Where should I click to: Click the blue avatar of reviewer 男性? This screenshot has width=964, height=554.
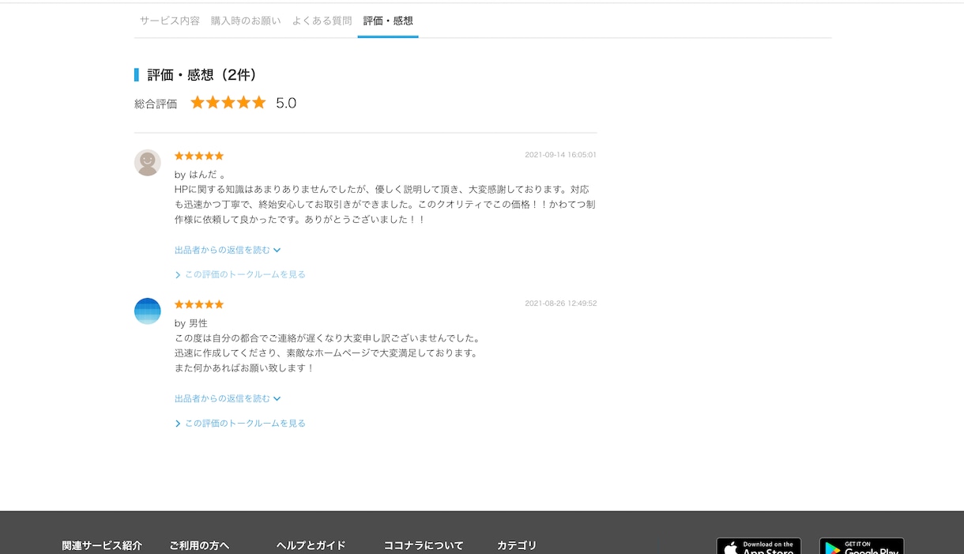tap(148, 311)
